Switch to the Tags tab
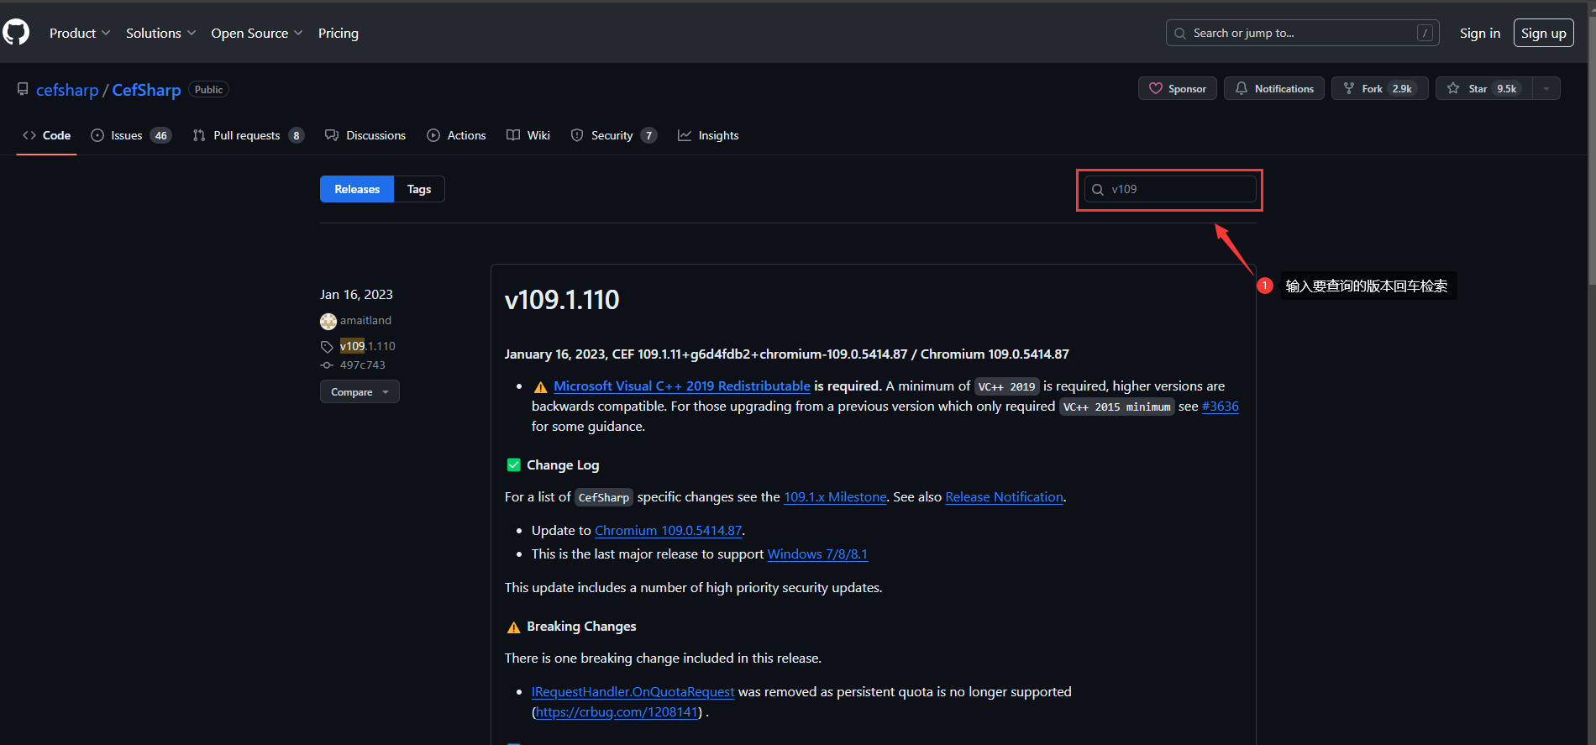The width and height of the screenshot is (1596, 745). [x=418, y=189]
